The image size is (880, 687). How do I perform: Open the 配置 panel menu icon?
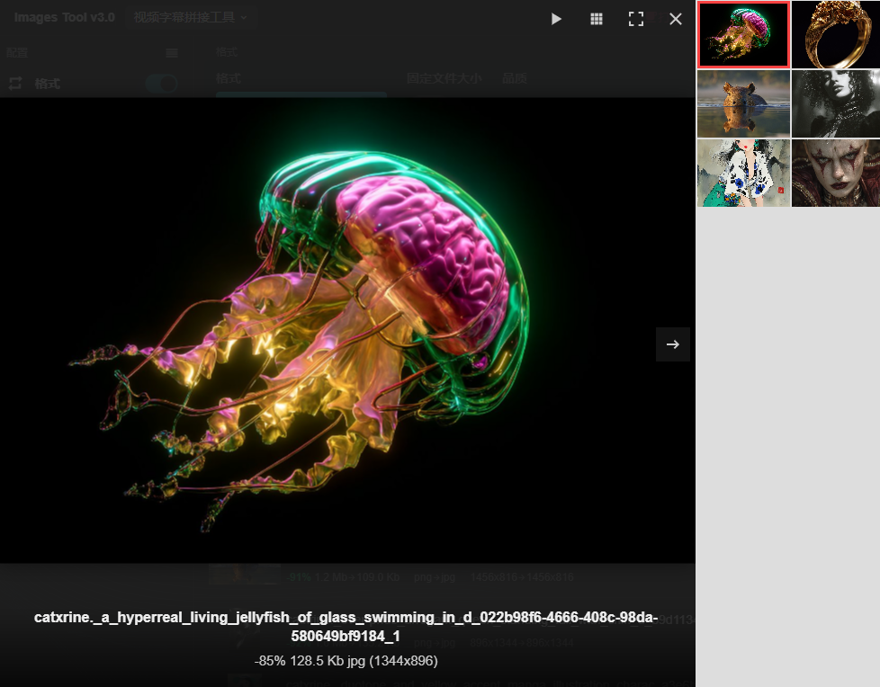pos(172,53)
